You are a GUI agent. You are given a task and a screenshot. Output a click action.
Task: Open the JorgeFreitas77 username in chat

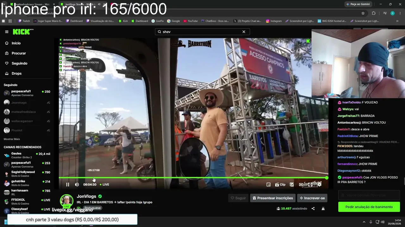point(349,116)
